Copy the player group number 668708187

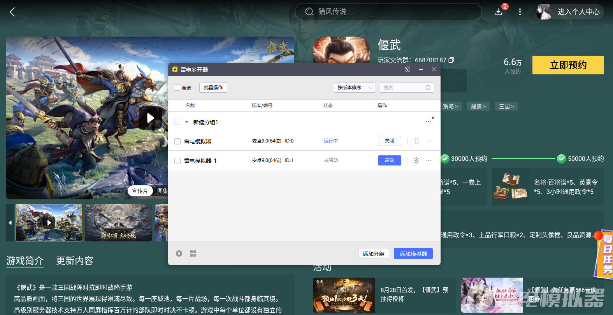[x=451, y=60]
